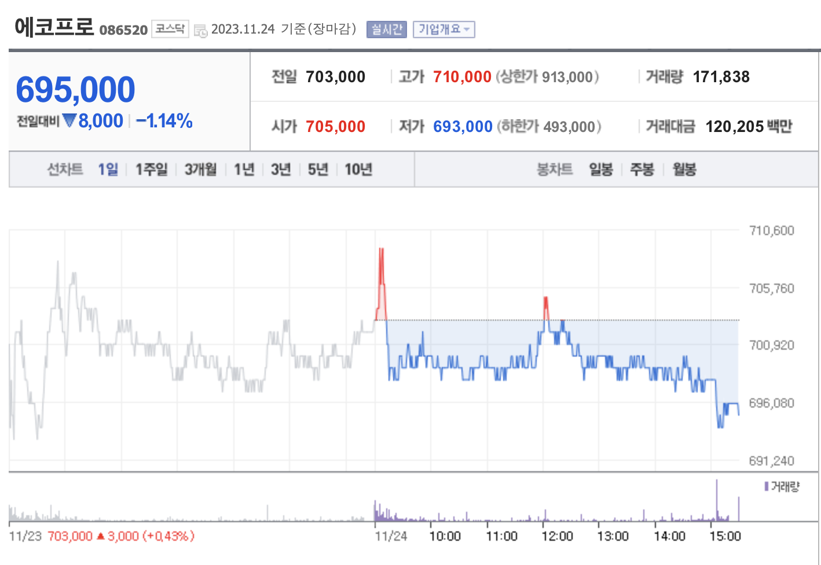The width and height of the screenshot is (821, 565).
Task: Open the 월봉 candlestick chart
Action: pyautogui.click(x=684, y=169)
